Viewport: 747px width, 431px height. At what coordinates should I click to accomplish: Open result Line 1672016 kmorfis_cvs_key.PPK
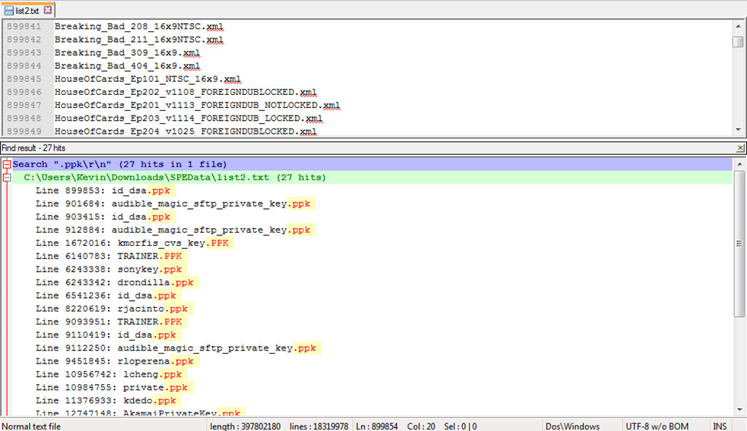(x=133, y=243)
